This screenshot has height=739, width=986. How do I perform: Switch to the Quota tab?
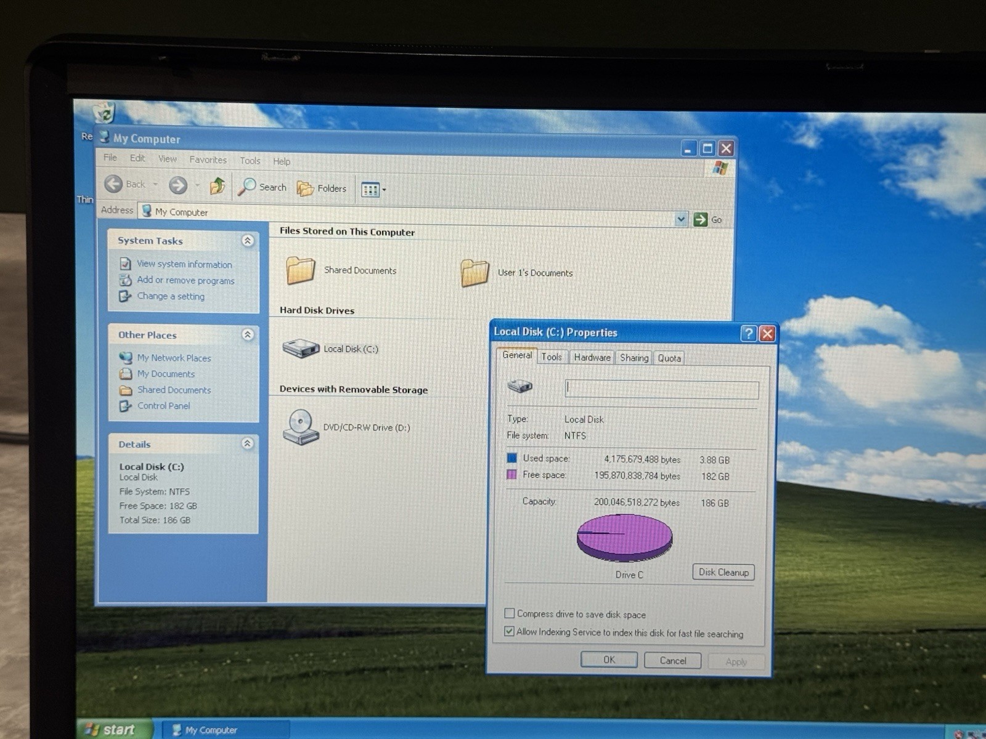coord(669,358)
